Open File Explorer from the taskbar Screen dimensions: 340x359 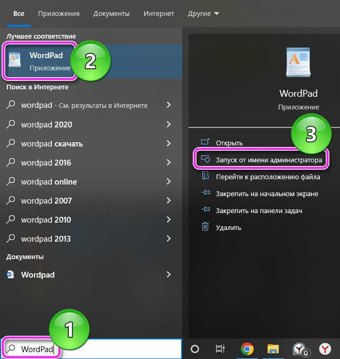click(273, 349)
